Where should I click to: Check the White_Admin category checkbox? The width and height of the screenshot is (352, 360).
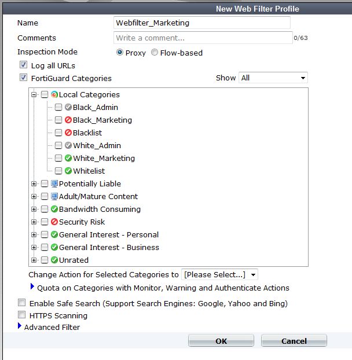coord(58,145)
